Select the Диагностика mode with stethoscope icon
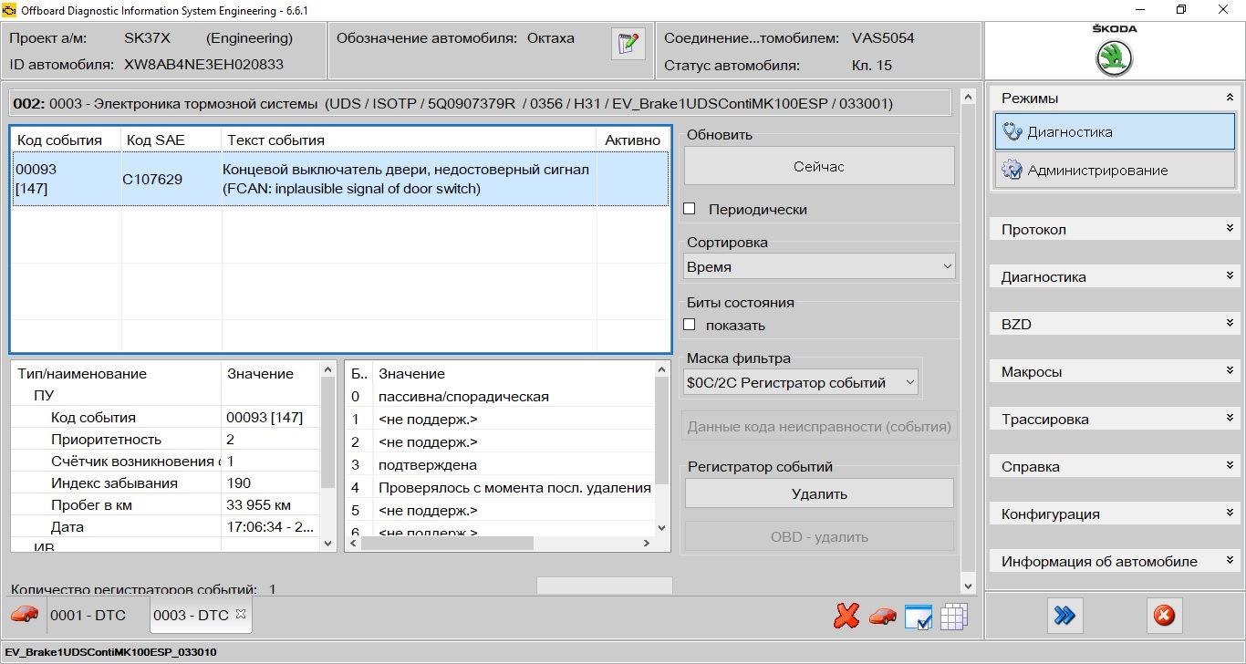The width and height of the screenshot is (1246, 664). click(x=1115, y=131)
